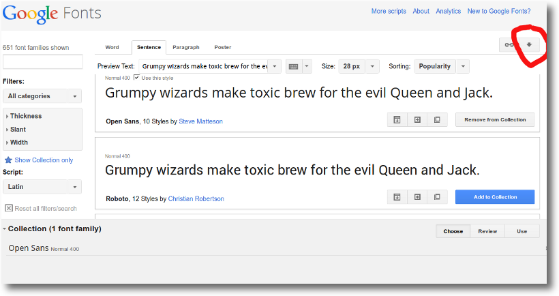Click the Open Sans font name label
This screenshot has width=559, height=296.
click(x=122, y=121)
